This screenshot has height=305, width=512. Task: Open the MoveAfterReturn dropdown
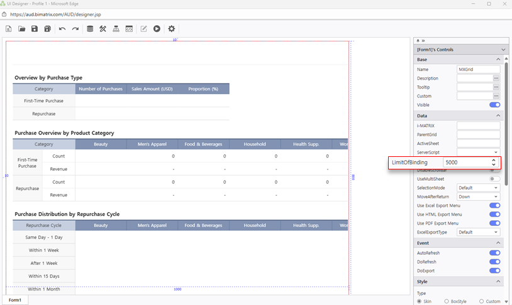click(478, 196)
